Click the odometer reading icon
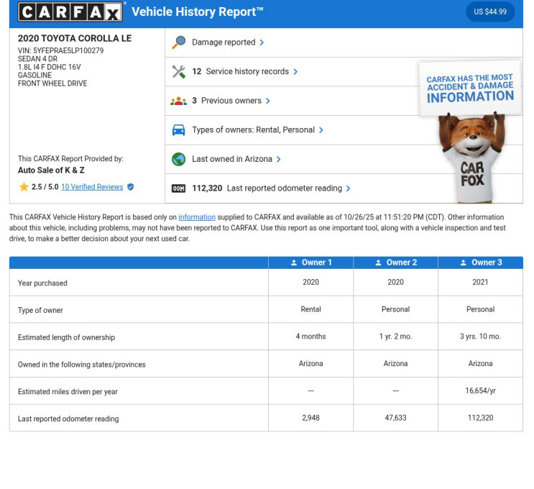Image resolution: width=534 pixels, height=489 pixels. point(179,188)
